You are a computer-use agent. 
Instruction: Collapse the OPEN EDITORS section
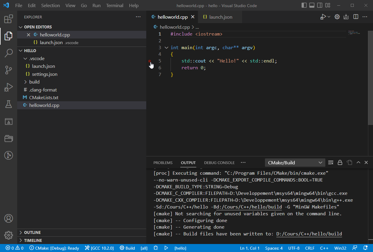pyautogui.click(x=82, y=27)
